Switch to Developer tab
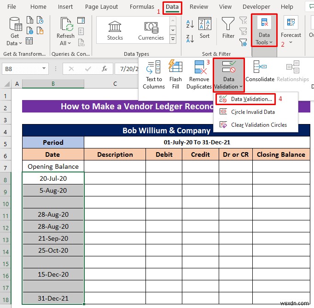 coord(256,6)
